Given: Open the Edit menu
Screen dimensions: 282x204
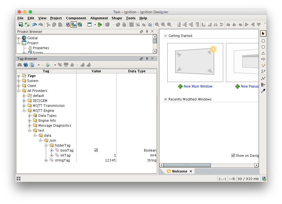Looking at the screenshot, I should 31,18.
